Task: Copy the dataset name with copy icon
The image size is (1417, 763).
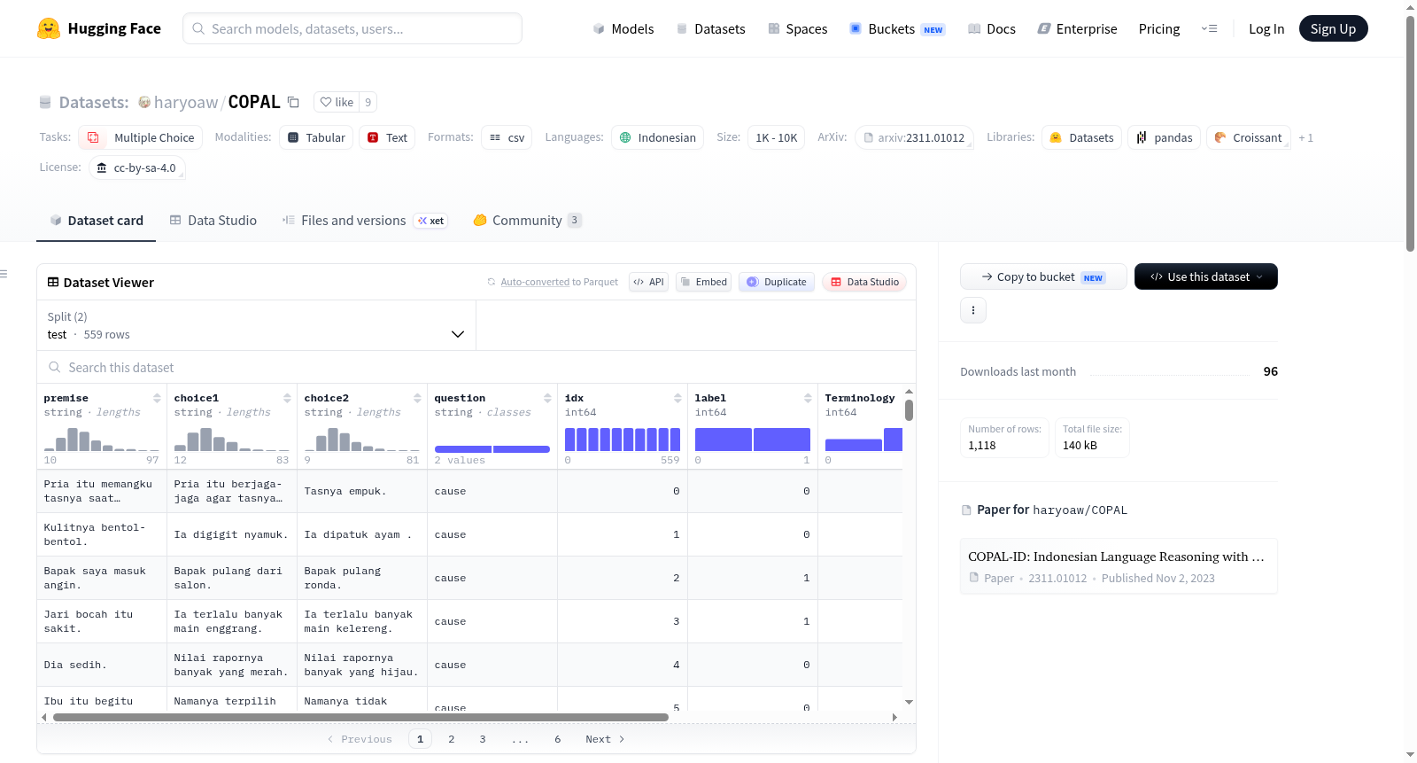Action: 293,102
